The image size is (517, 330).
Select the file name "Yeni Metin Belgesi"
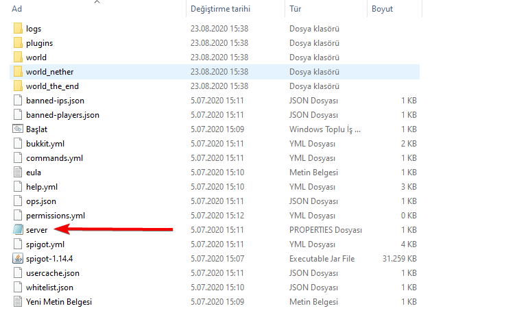click(x=59, y=302)
